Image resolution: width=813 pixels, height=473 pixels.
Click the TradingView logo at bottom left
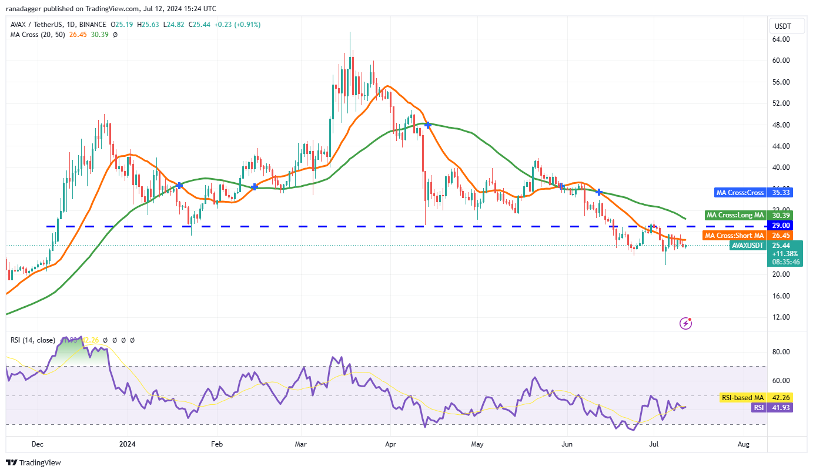click(34, 463)
